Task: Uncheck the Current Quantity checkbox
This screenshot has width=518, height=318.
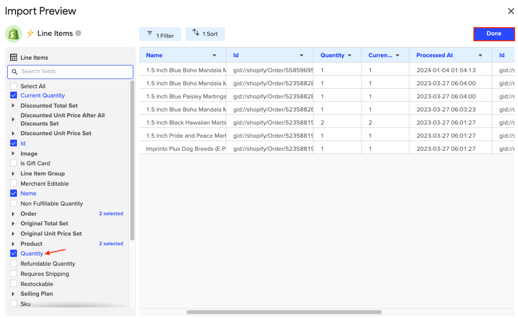Action: pyautogui.click(x=13, y=95)
